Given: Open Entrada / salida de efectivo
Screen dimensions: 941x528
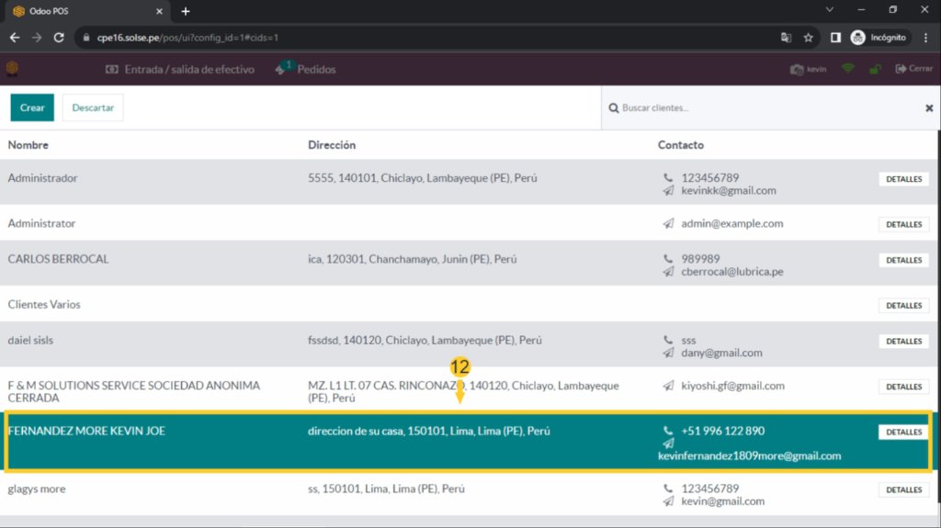Looking at the screenshot, I should (180, 69).
